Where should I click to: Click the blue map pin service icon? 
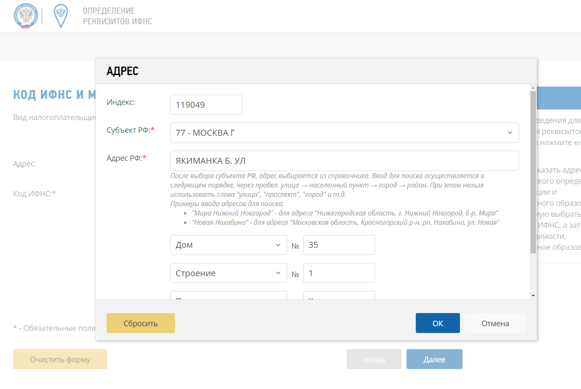(x=61, y=16)
